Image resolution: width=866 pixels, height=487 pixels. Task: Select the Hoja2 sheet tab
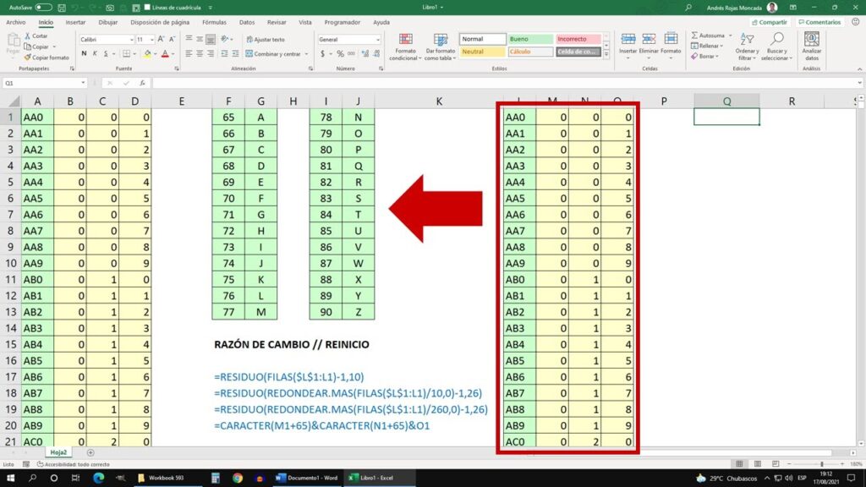(x=58, y=452)
